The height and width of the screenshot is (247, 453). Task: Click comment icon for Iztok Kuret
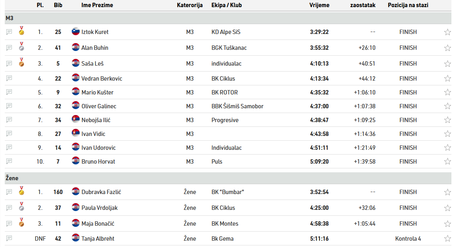point(9,32)
